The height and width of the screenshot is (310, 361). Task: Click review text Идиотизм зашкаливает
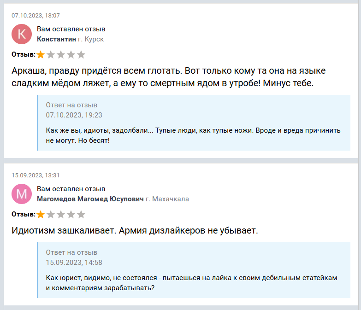135,230
